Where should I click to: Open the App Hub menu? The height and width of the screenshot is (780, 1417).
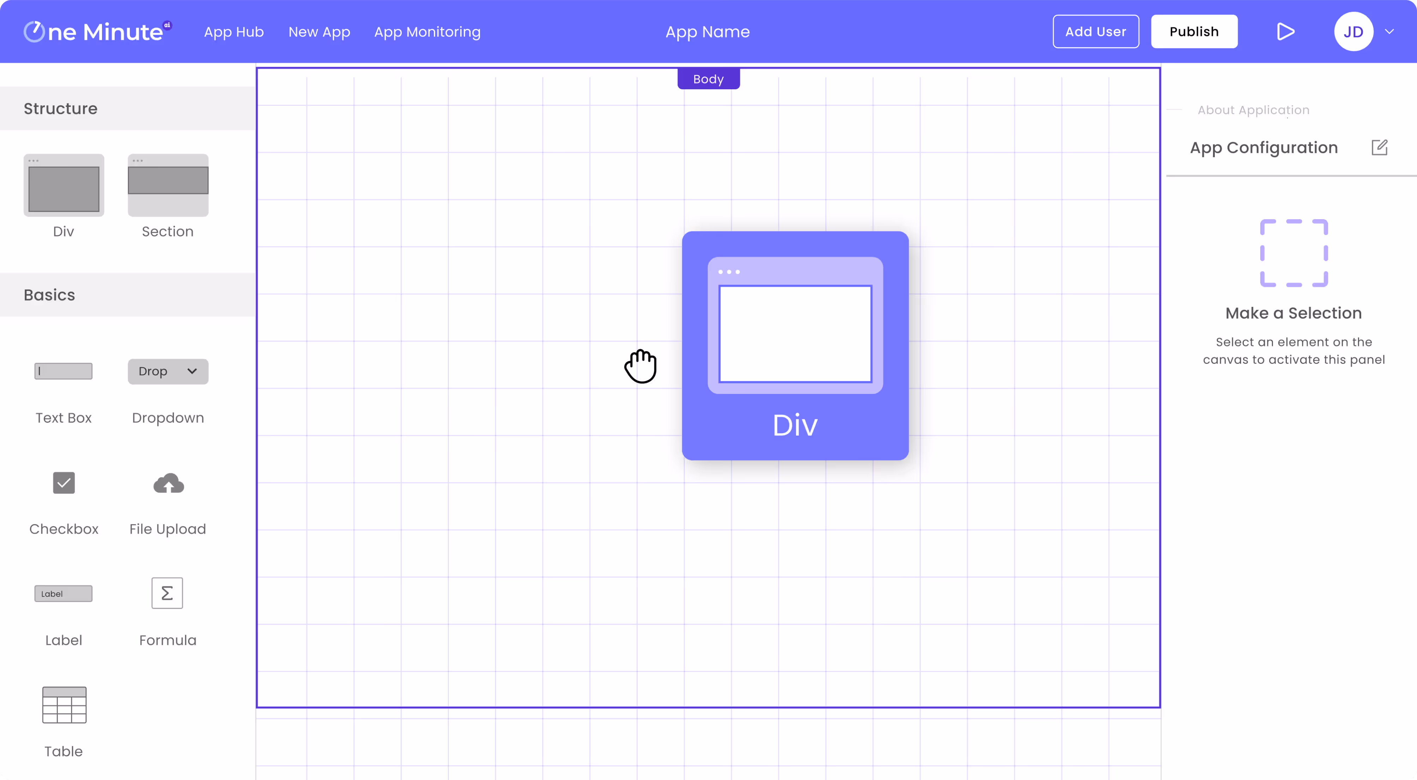(x=234, y=31)
